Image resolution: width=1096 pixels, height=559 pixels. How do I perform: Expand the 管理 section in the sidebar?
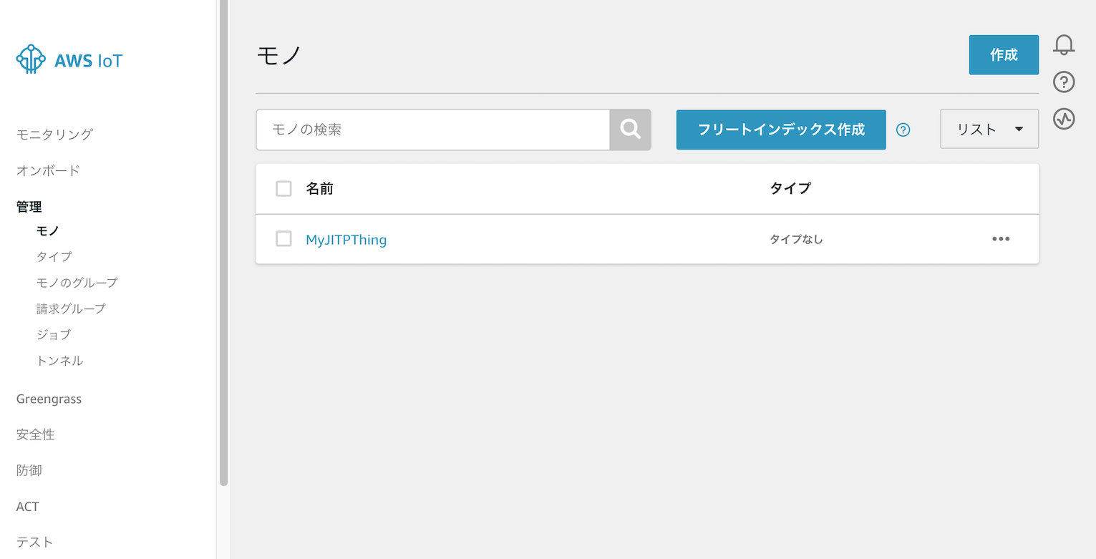[x=29, y=207]
